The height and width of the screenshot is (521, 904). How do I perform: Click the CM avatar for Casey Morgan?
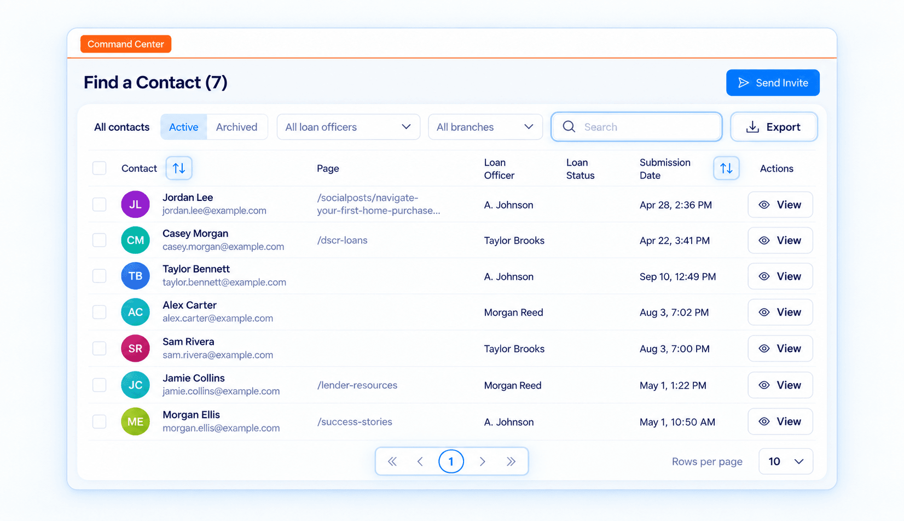(135, 240)
